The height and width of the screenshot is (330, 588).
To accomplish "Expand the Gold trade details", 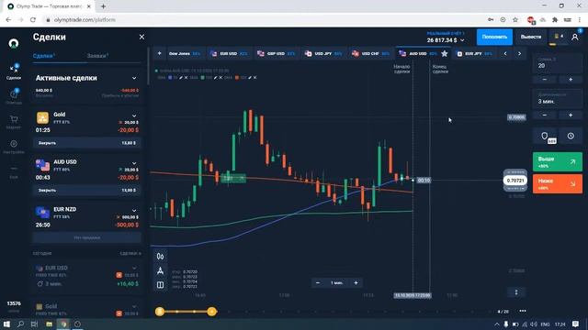I will click(134, 115).
